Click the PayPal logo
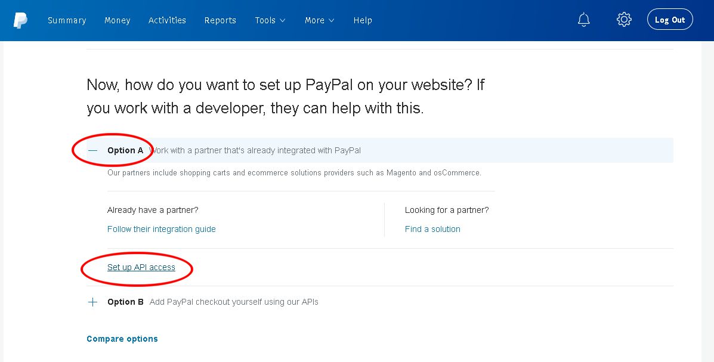This screenshot has height=362, width=714. 21,20
